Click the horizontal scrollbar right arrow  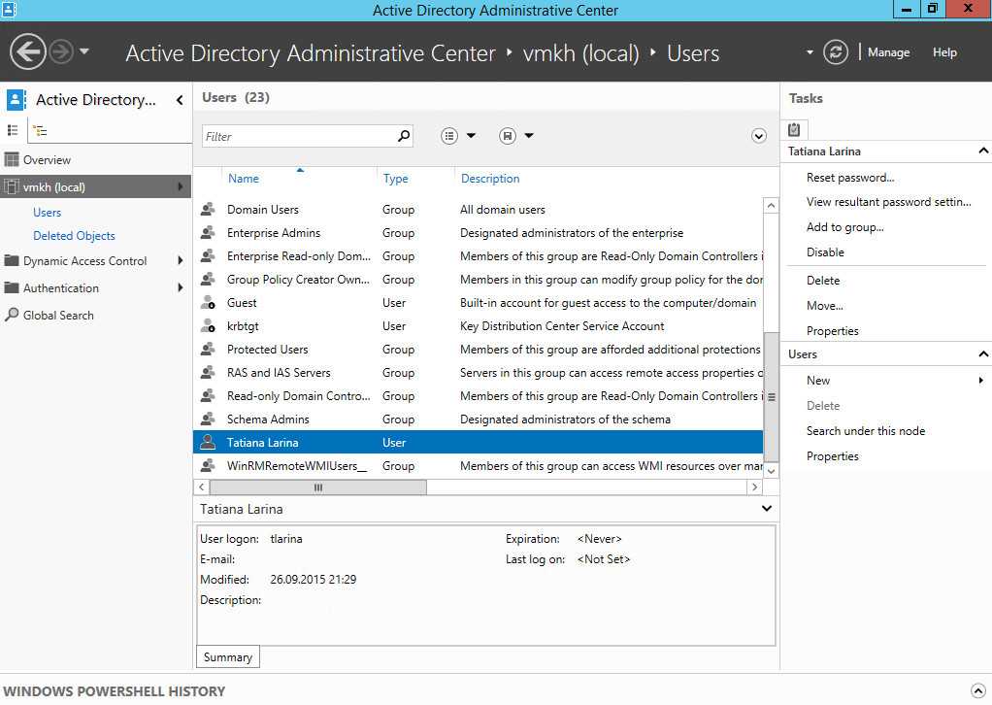pos(754,487)
